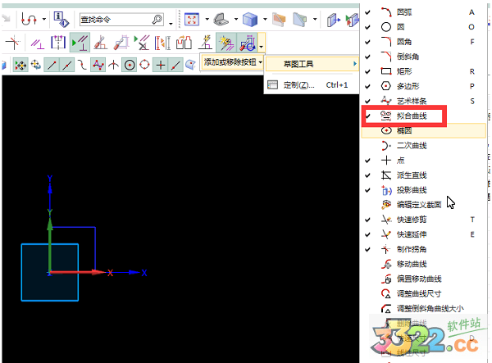
Task: Toggle the spline pole snap button
Action: [98, 65]
